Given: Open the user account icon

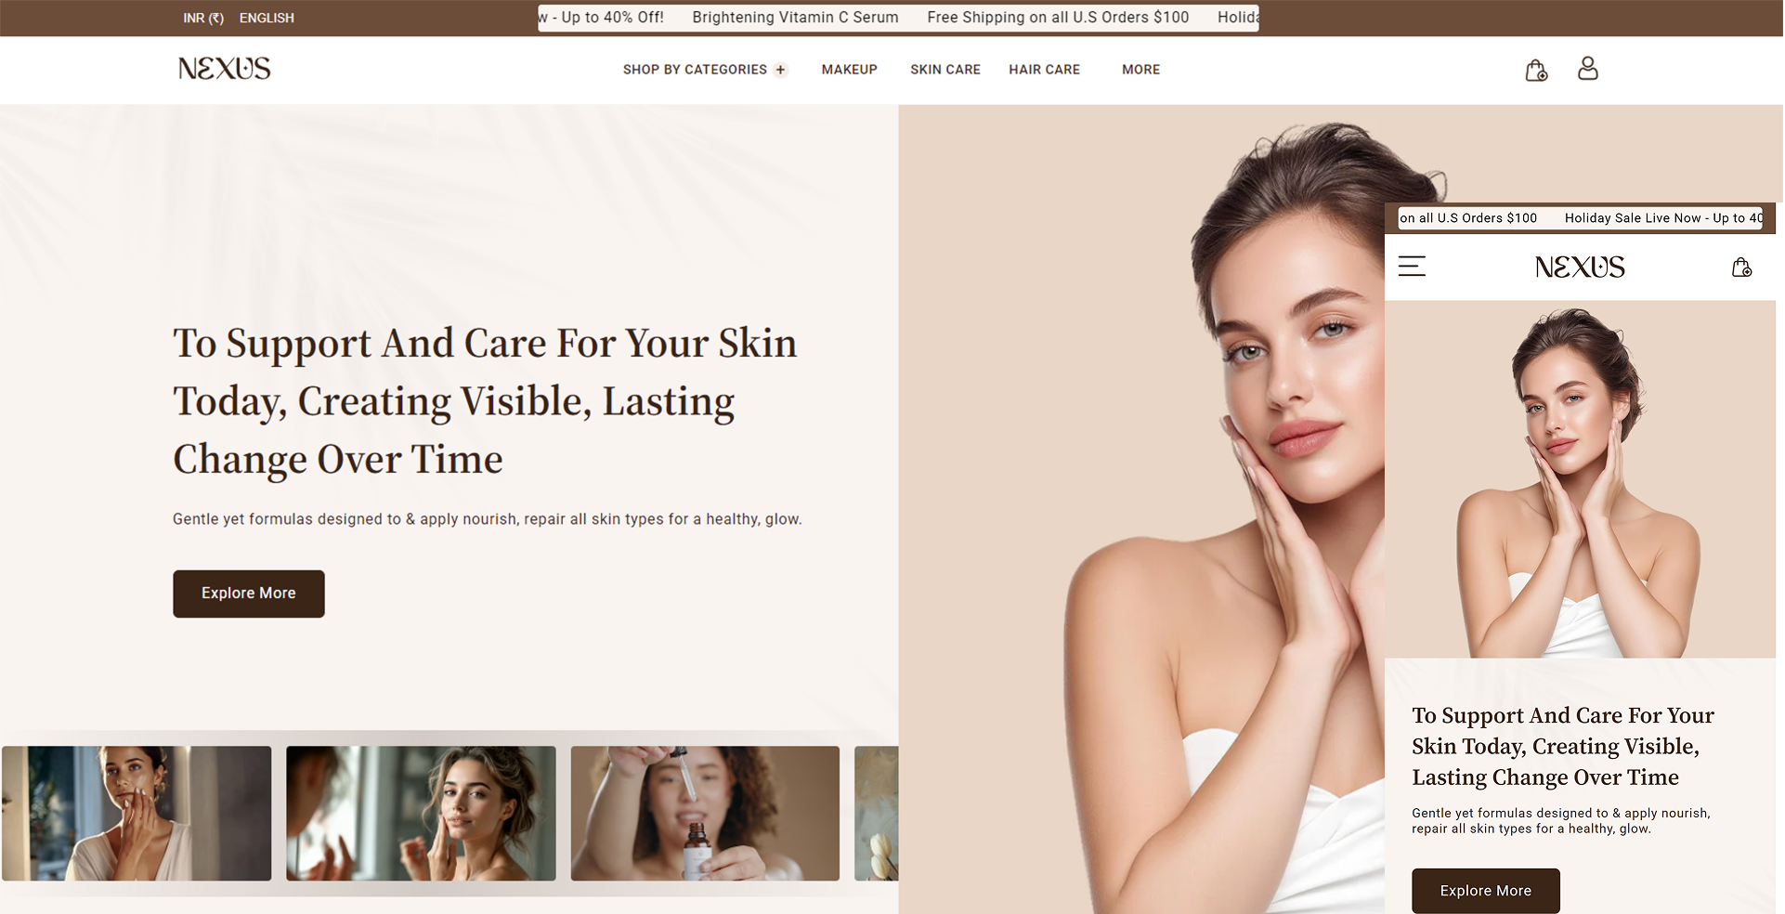Looking at the screenshot, I should click(1587, 68).
